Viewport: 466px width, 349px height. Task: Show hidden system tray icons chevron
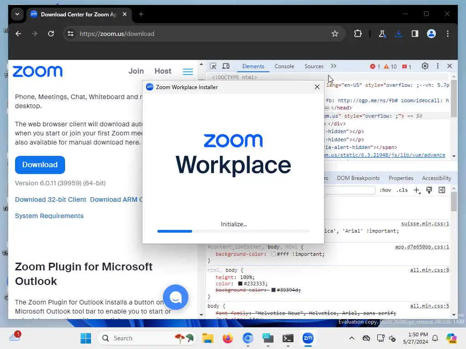click(352, 338)
